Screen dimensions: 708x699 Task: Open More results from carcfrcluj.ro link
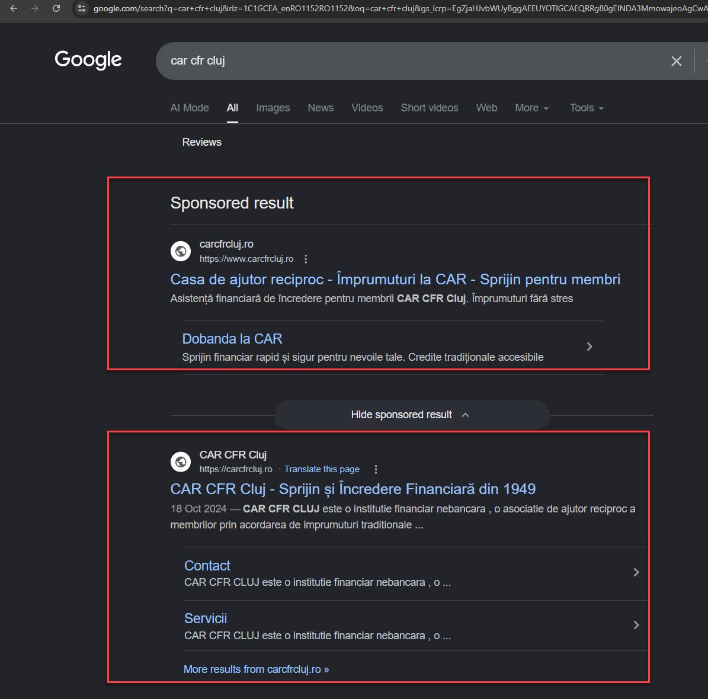coord(256,669)
